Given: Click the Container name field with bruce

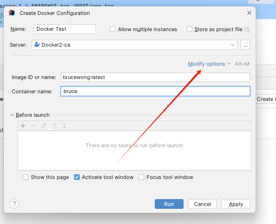Looking at the screenshot, I should point(155,91).
